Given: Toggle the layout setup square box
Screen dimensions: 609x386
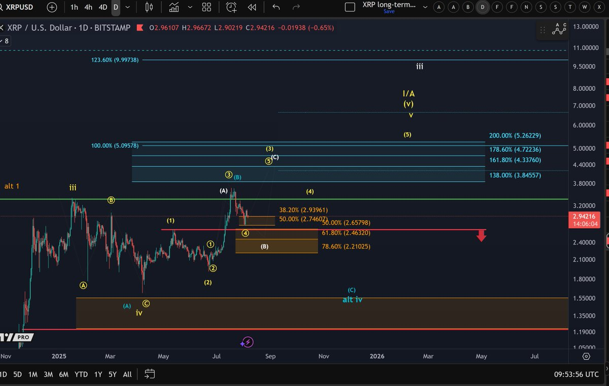Looking at the screenshot, I should click(x=349, y=7).
